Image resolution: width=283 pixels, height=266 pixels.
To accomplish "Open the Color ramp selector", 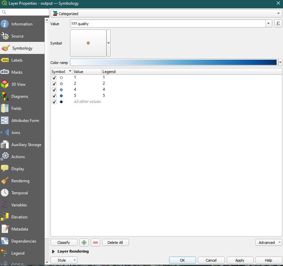I will pyautogui.click(x=280, y=62).
